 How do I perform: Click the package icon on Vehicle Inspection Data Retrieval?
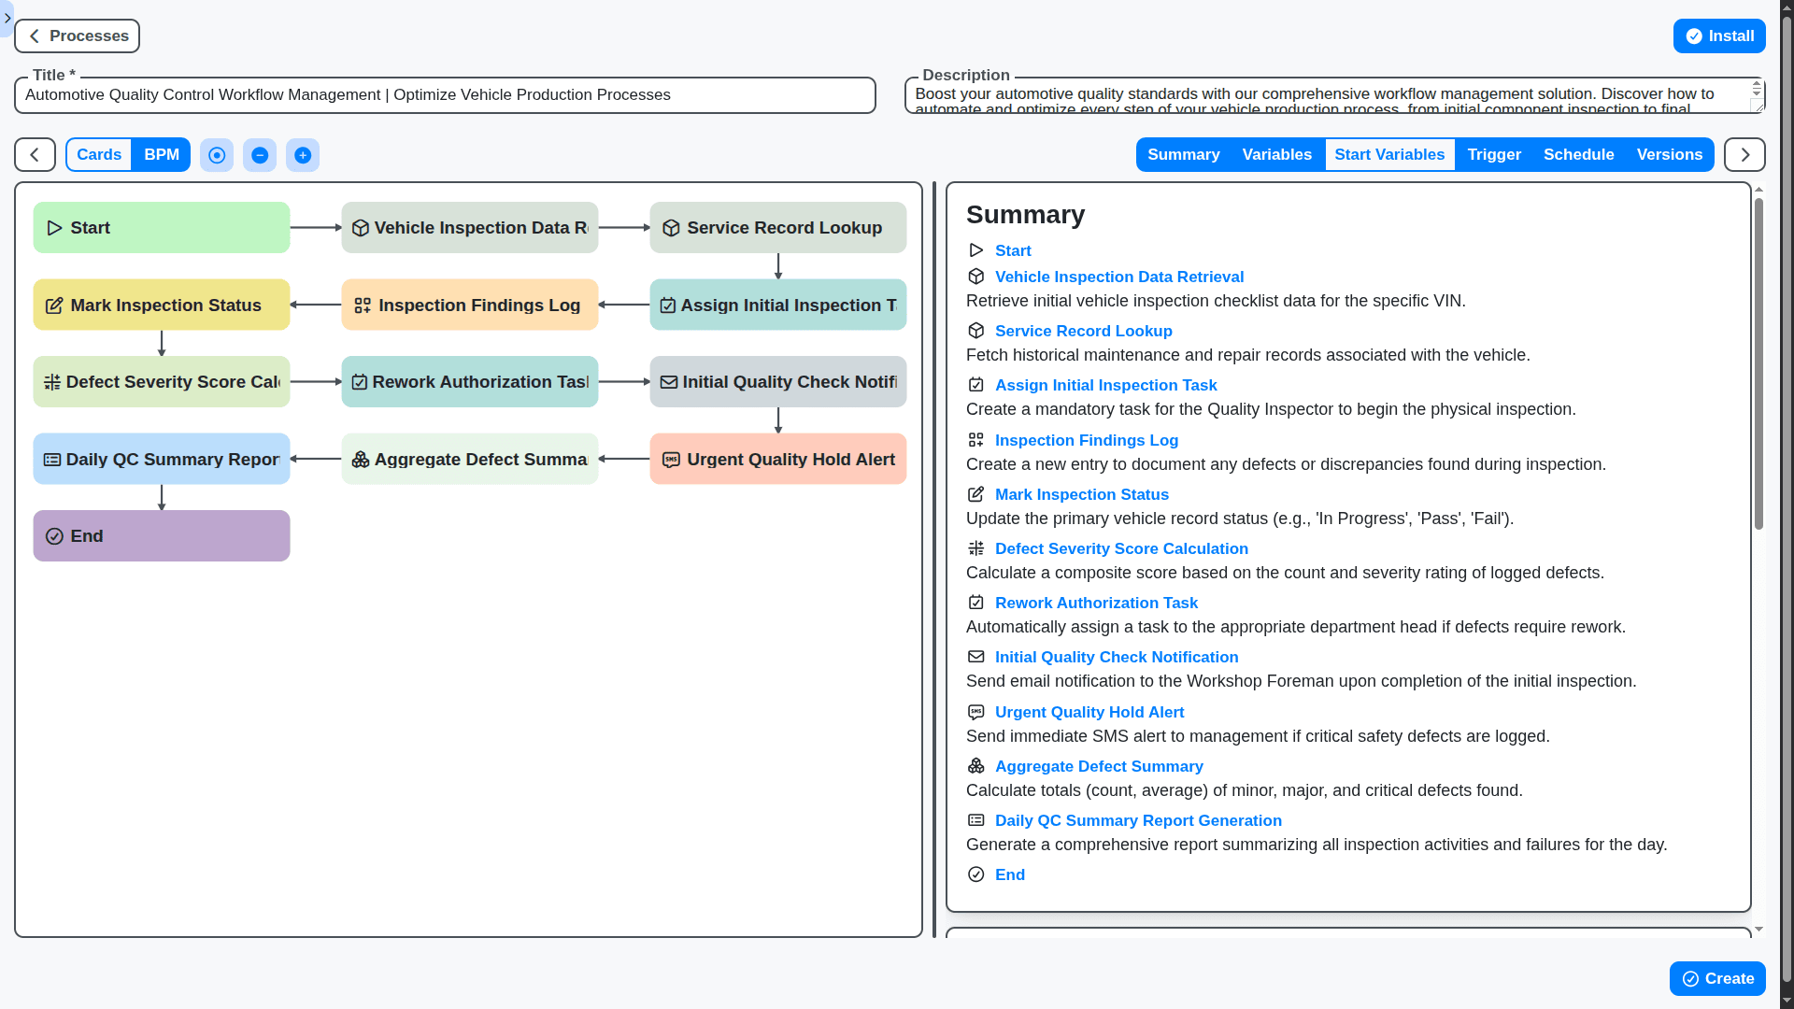[361, 227]
